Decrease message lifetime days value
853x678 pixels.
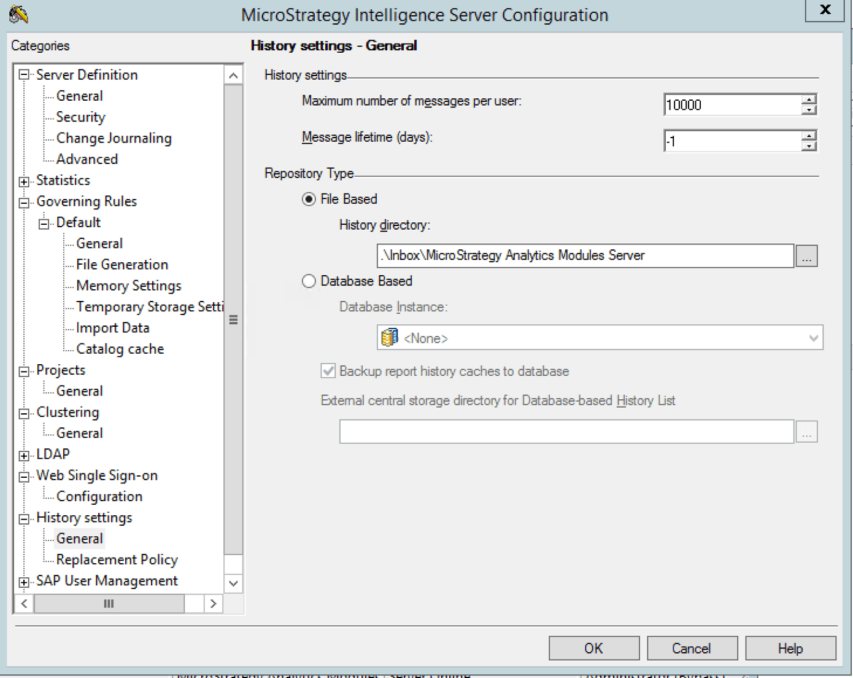point(809,146)
